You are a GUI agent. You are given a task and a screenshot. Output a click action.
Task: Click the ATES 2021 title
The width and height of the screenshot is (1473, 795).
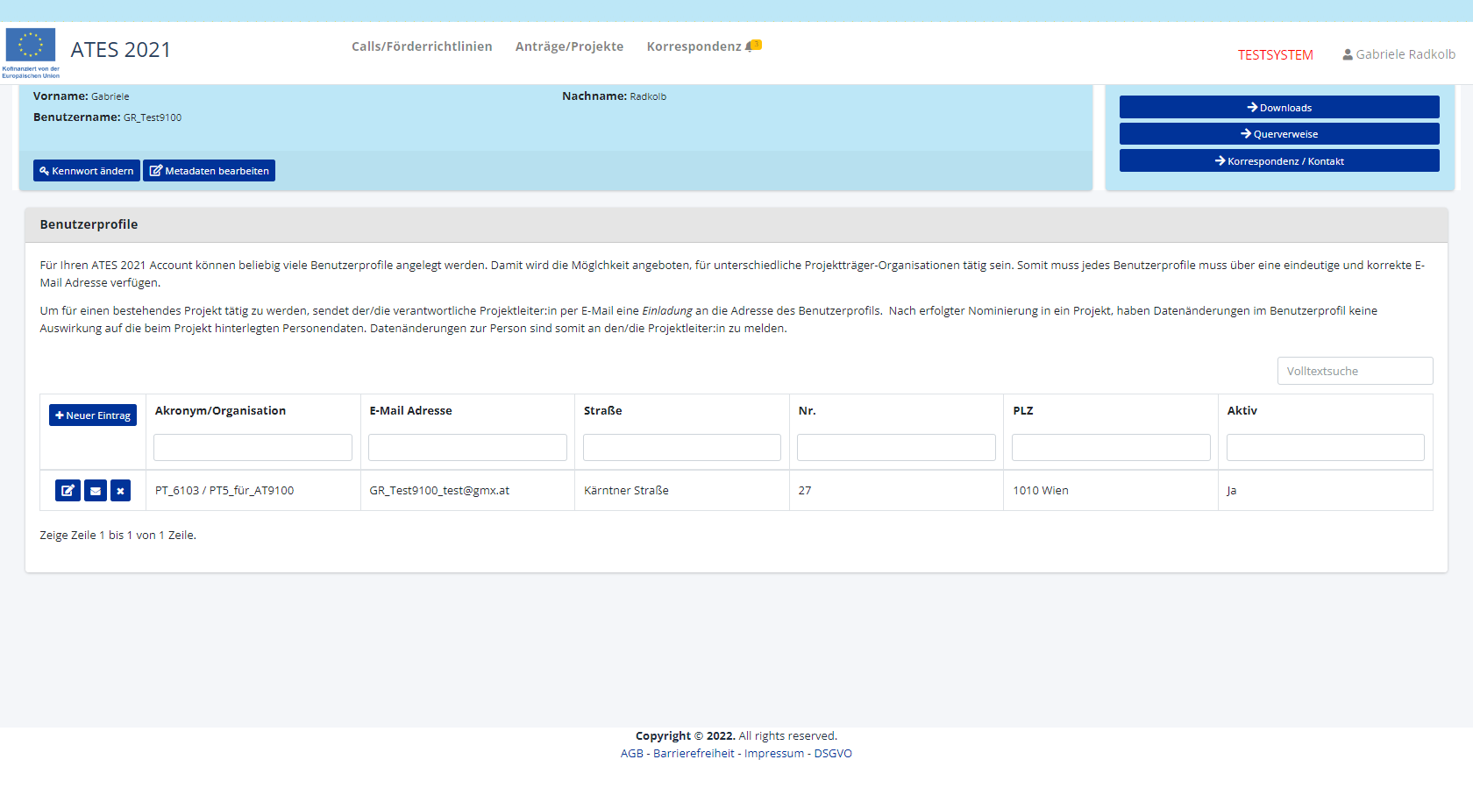pos(121,50)
